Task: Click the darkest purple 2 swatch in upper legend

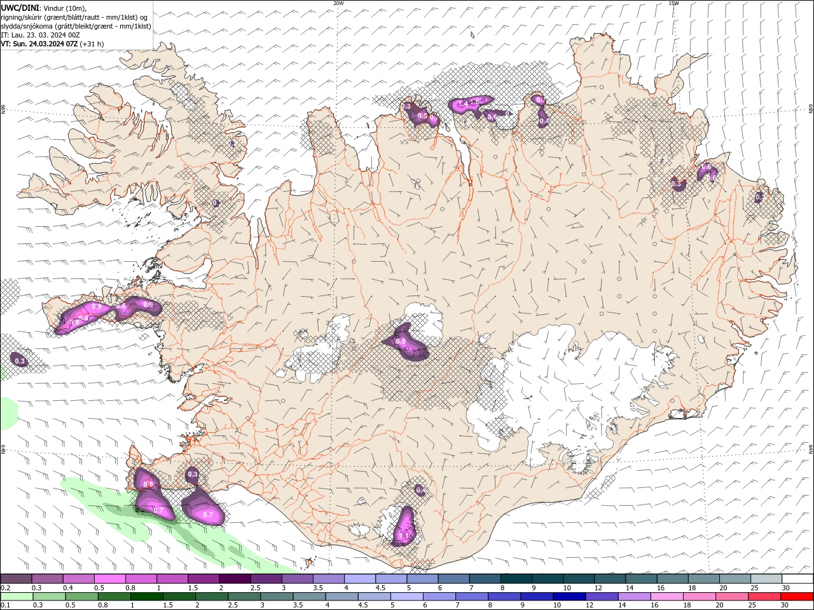Action: point(234,579)
